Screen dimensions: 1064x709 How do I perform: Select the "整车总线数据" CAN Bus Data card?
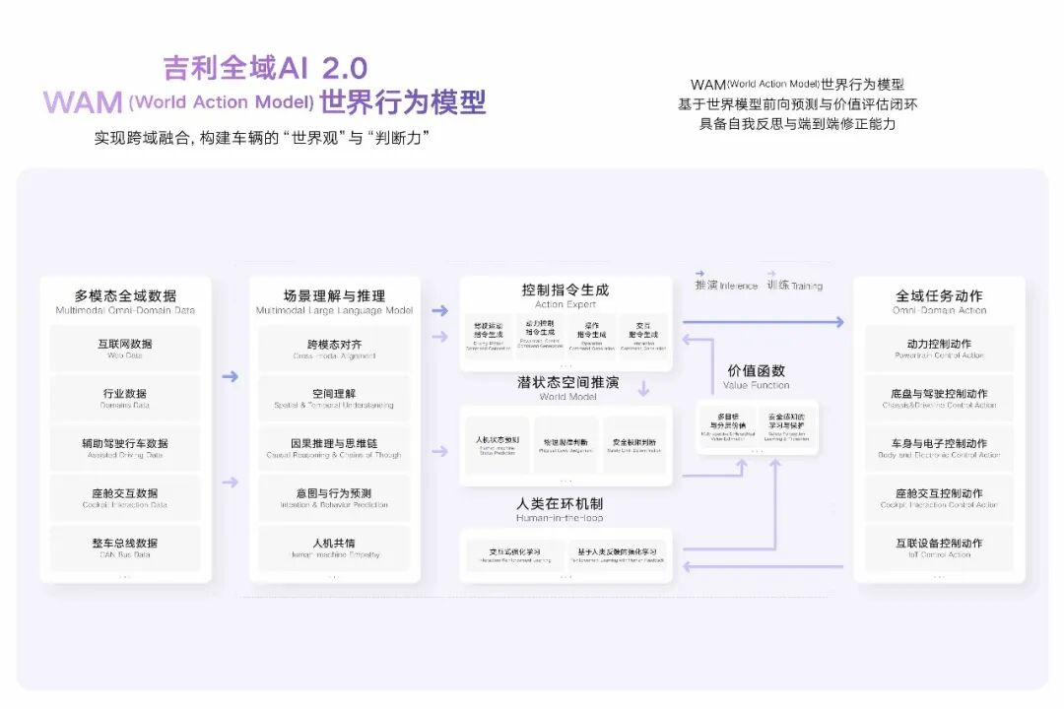125,548
